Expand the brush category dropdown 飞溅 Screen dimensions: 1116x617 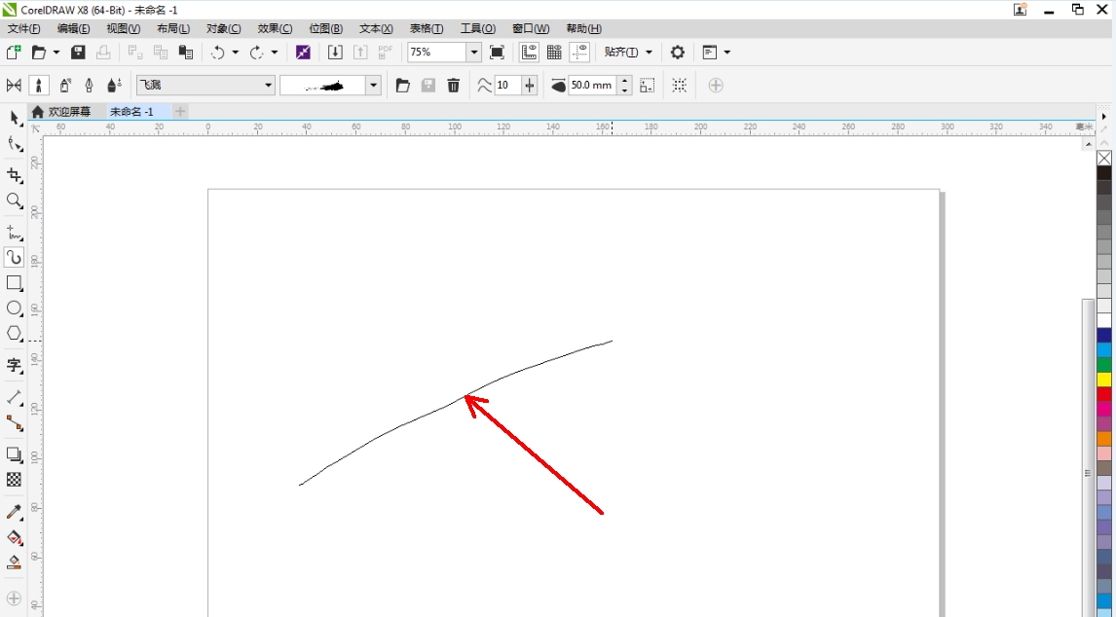click(269, 86)
